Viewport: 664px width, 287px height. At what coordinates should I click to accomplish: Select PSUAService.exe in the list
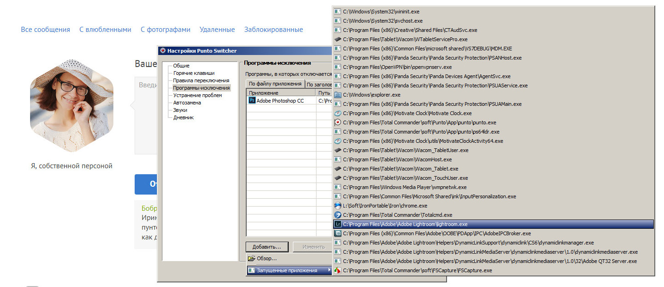click(x=493, y=85)
